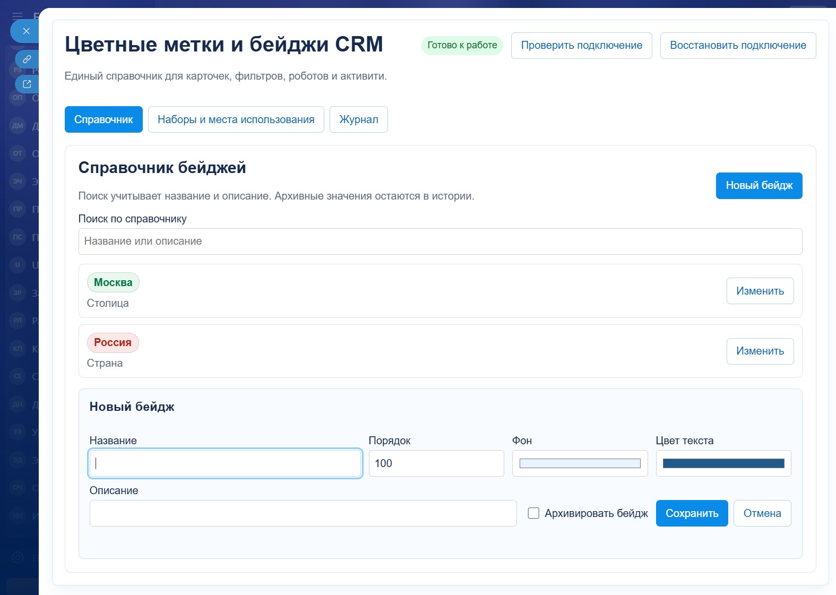Focus the Поиск по справочнику search field
Image resolution: width=836 pixels, height=595 pixels.
coord(440,242)
